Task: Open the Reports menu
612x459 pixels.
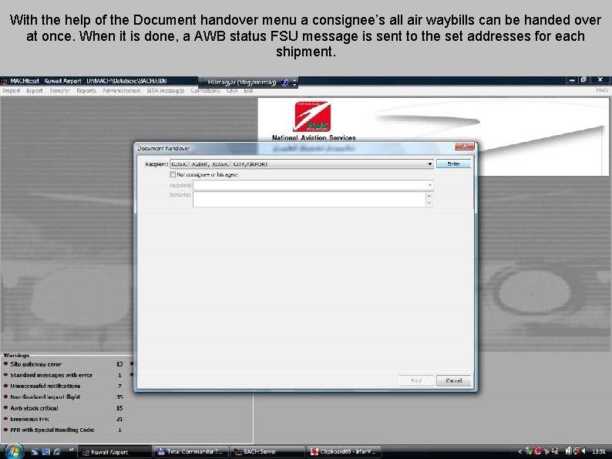Action: pyautogui.click(x=86, y=90)
